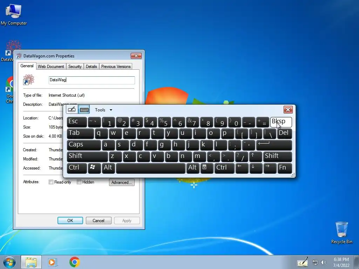Tap the question mark slash key
This screenshot has height=269, width=359.
coord(242,157)
